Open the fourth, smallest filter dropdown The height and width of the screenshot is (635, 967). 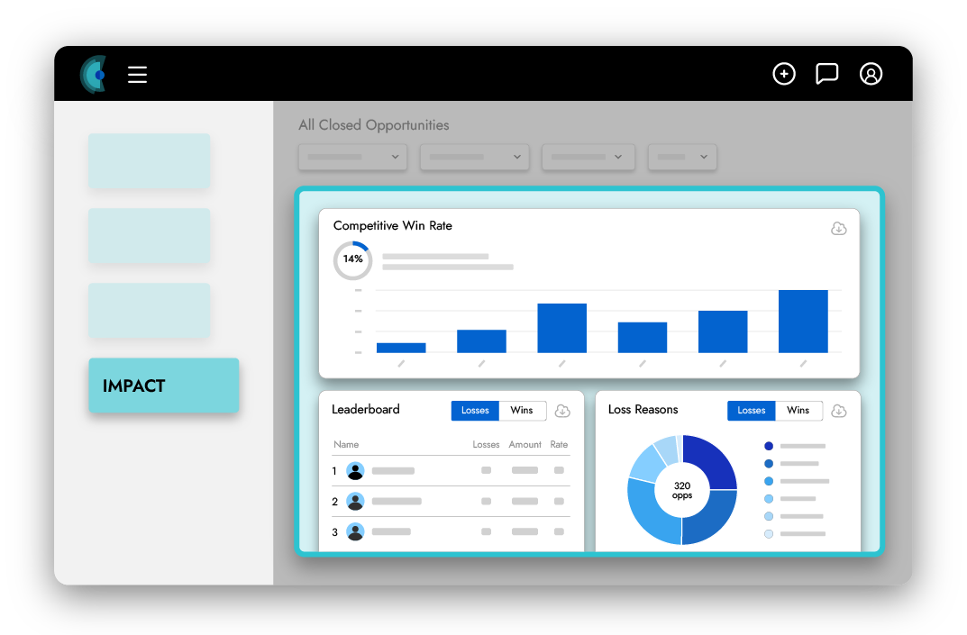tap(682, 157)
